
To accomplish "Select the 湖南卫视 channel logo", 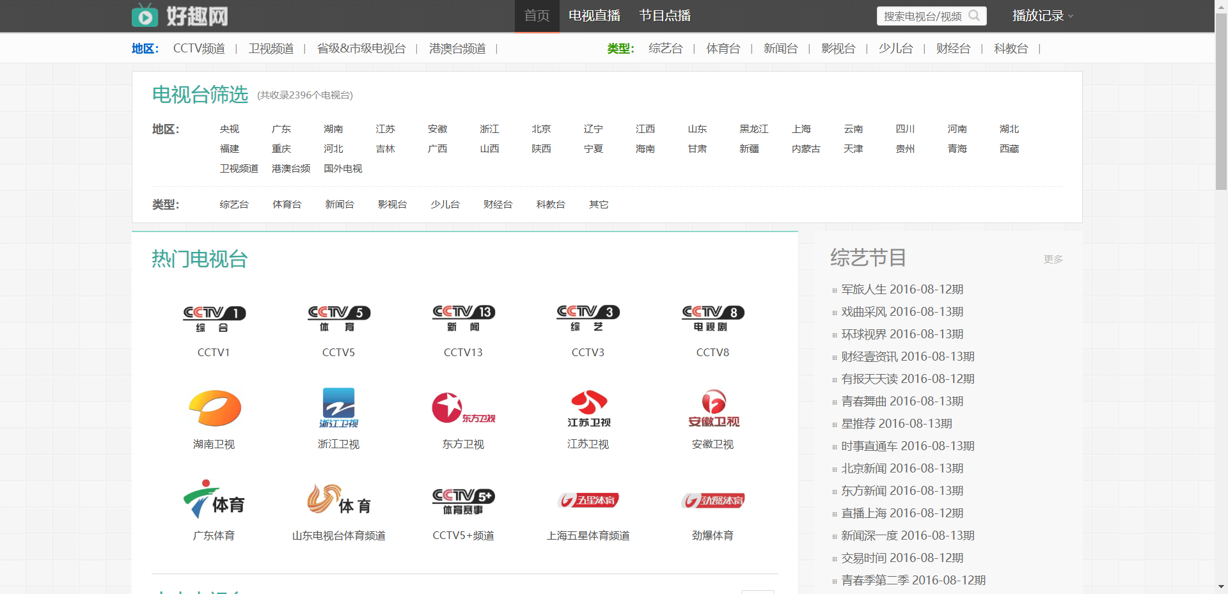I will point(214,408).
